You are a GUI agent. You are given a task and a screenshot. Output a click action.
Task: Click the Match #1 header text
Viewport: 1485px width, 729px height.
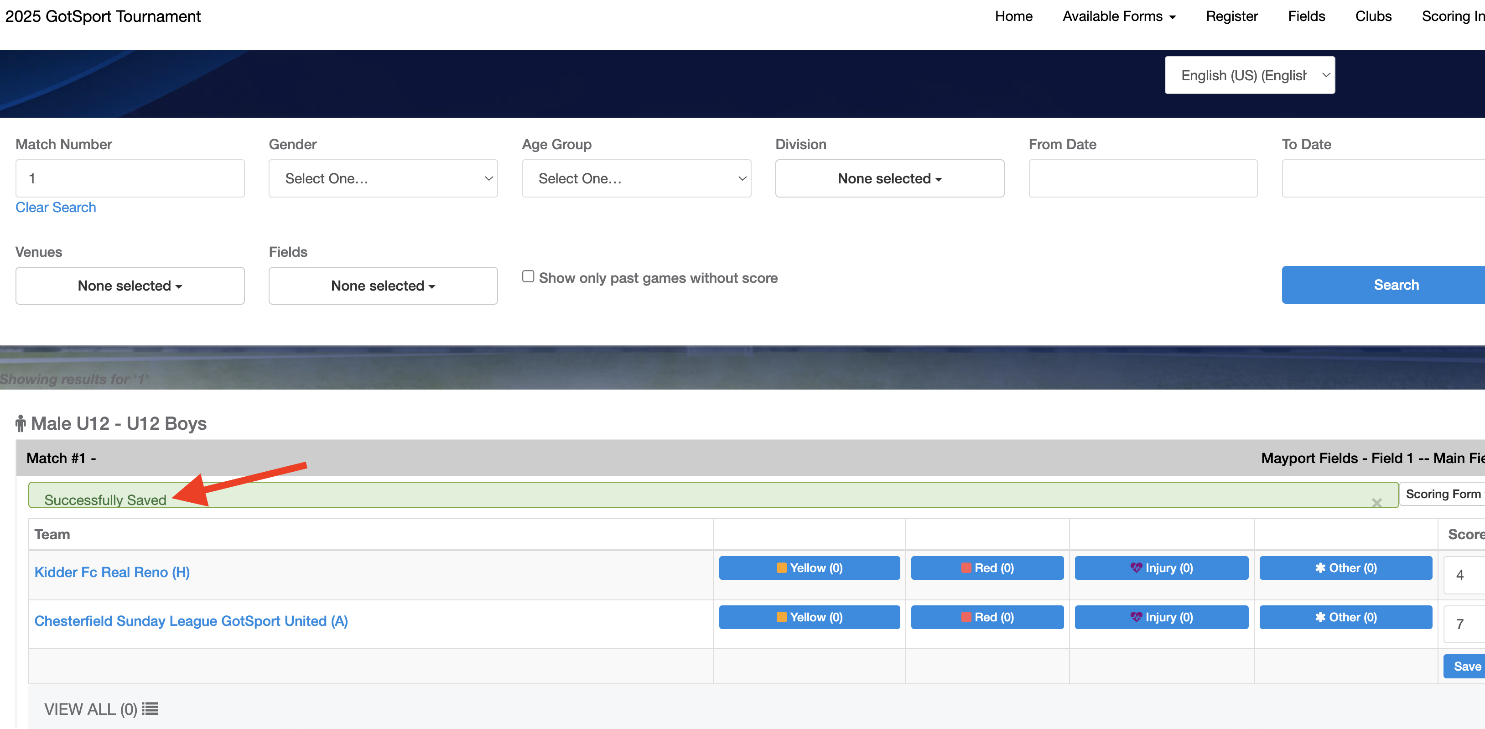pos(61,458)
